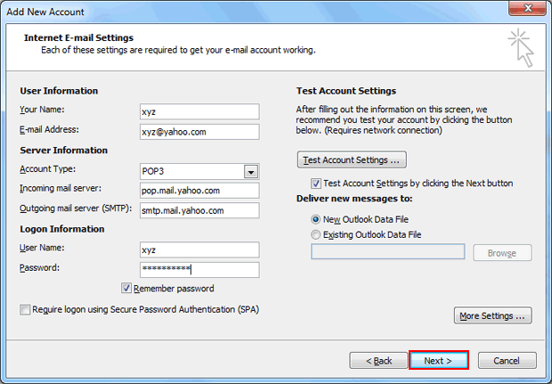Enable Require logon using SPA checkbox

pos(25,310)
